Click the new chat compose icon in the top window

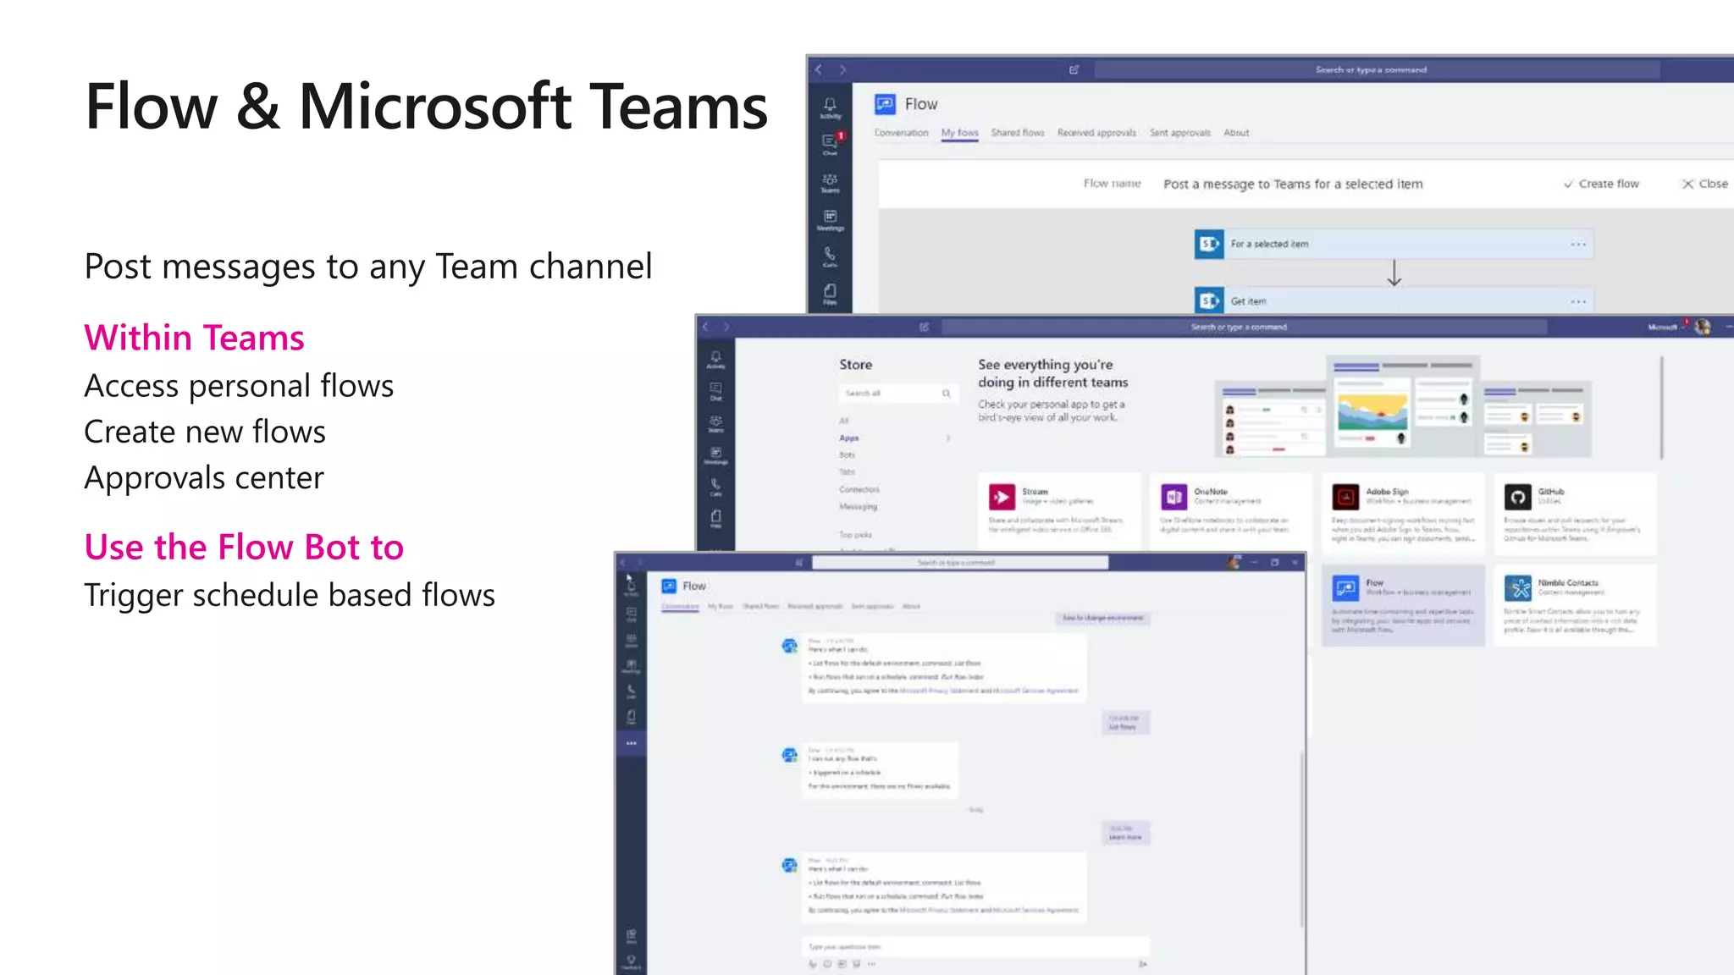click(x=1074, y=69)
